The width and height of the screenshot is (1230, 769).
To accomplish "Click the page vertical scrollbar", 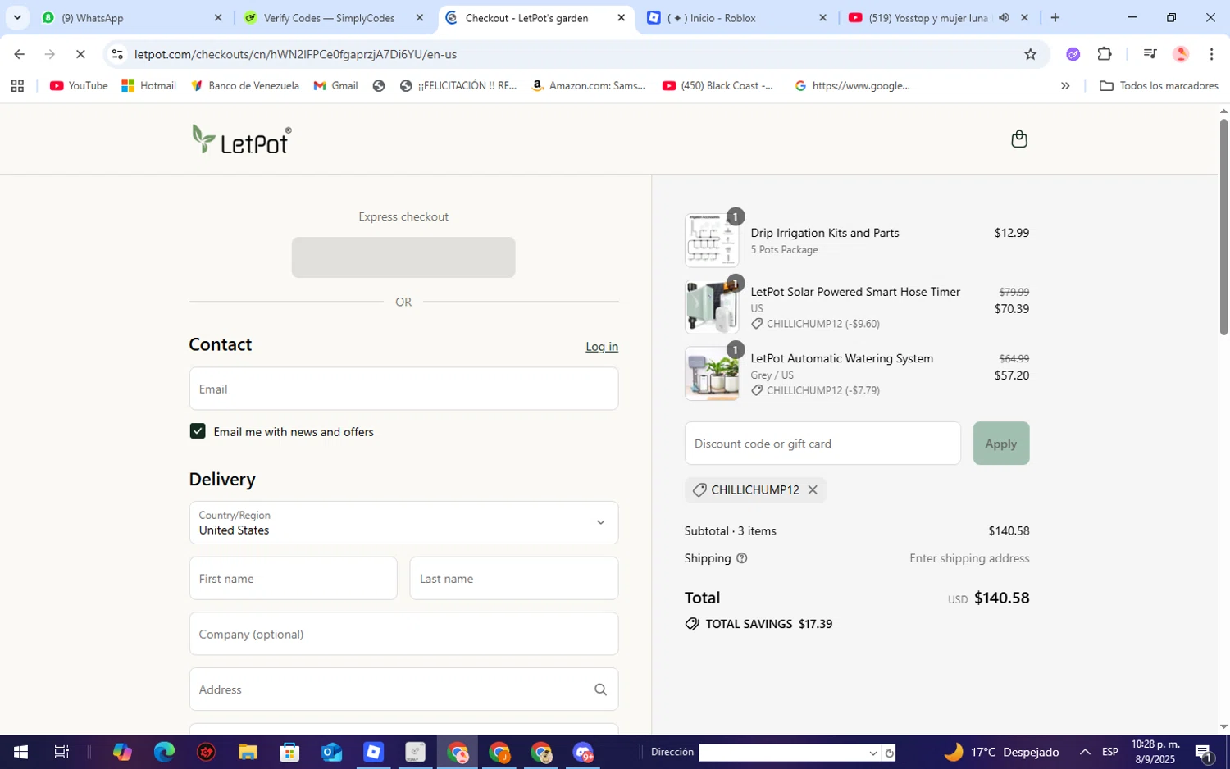I will pos(1223,227).
